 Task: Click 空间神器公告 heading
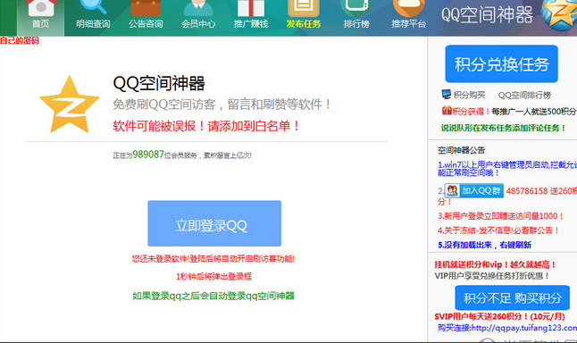[461, 150]
